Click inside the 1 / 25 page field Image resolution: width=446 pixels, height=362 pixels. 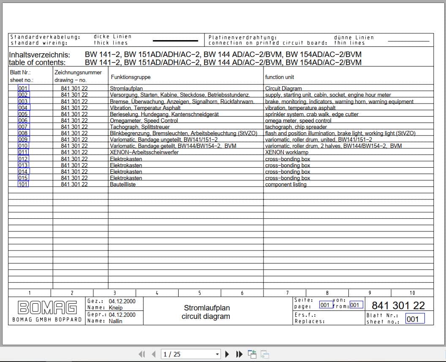click(x=186, y=354)
